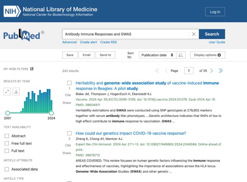Click the page number input field
Image resolution: width=247 pixels, height=182 pixels.
pyautogui.click(x=189, y=71)
